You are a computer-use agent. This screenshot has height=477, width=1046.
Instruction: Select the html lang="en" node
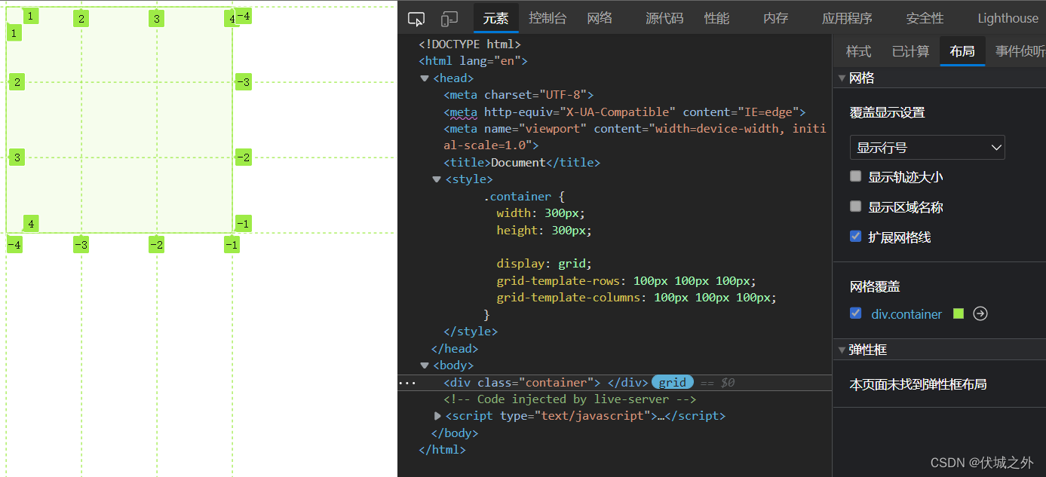tap(473, 61)
